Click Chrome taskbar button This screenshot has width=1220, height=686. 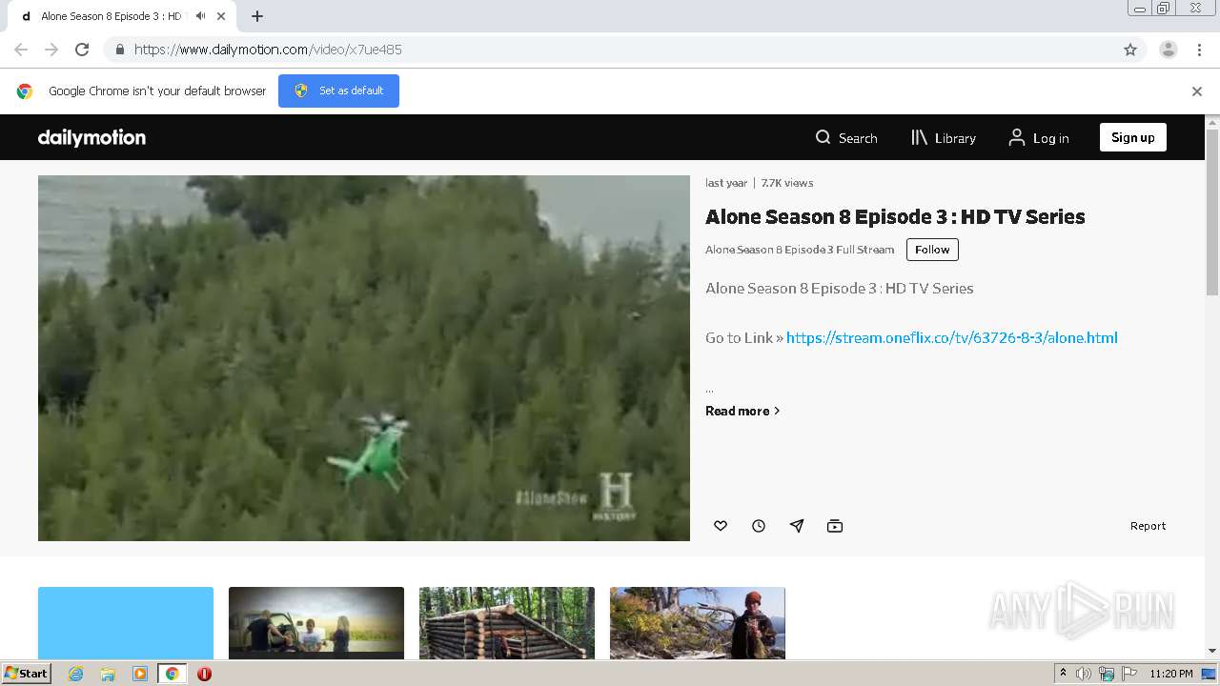coord(172,674)
